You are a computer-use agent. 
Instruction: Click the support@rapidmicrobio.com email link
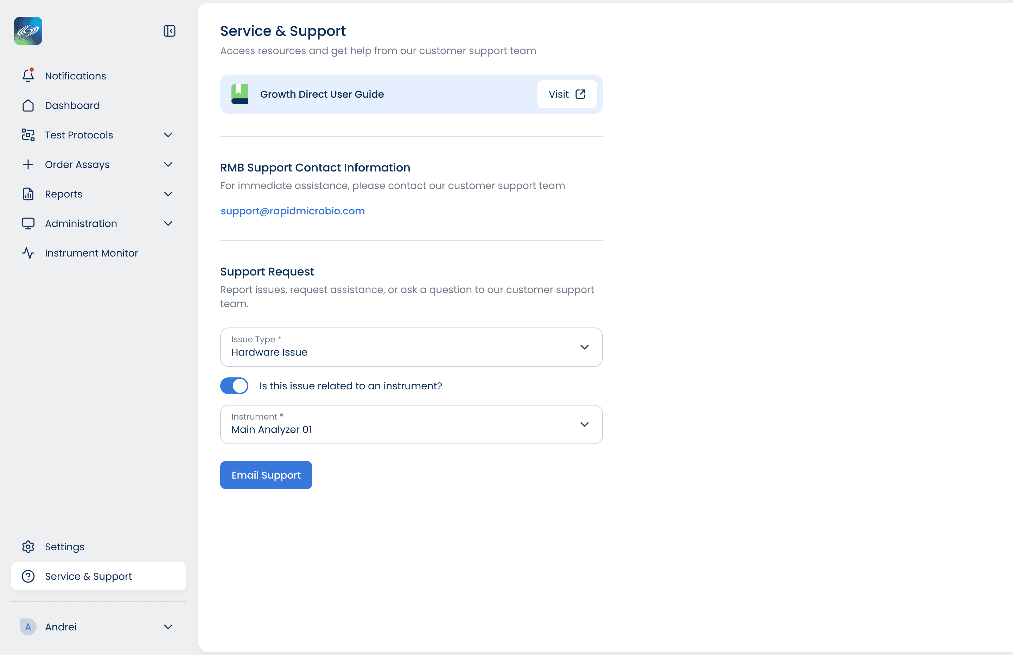292,211
